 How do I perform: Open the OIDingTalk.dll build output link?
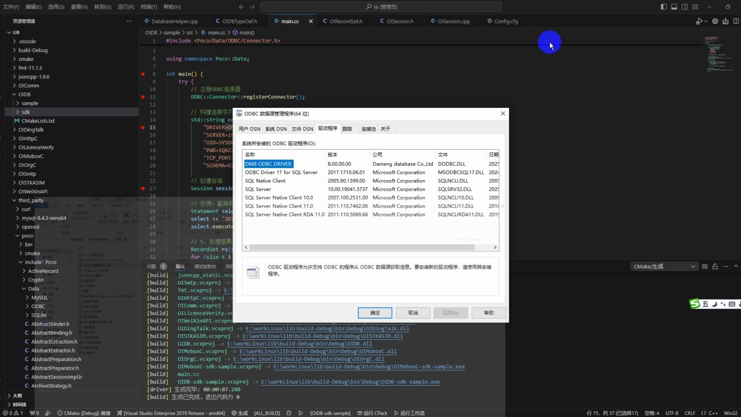[x=327, y=328]
